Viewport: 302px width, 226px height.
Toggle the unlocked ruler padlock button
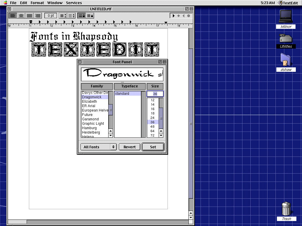[x=82, y=16]
